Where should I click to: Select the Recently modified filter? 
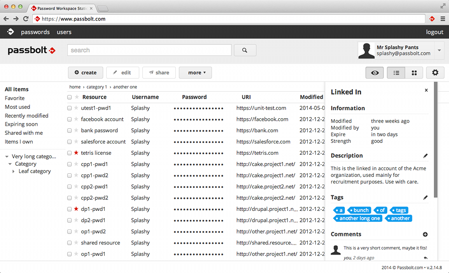click(27, 116)
